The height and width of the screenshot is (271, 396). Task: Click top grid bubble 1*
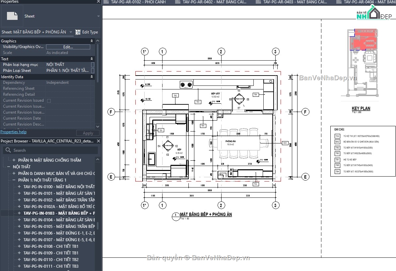[145, 52]
